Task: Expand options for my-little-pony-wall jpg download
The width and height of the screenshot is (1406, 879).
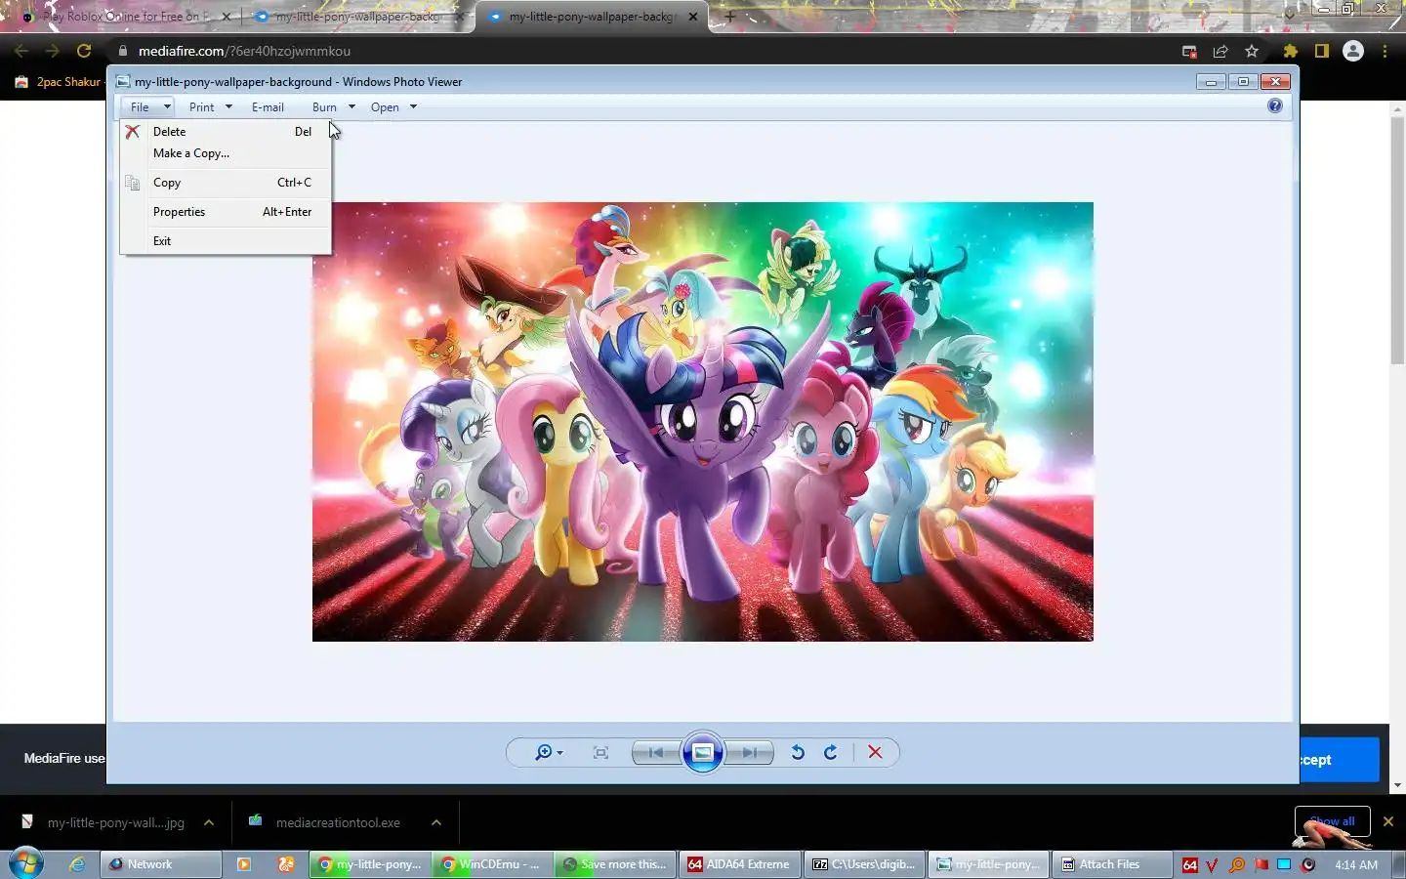Action: [209, 822]
